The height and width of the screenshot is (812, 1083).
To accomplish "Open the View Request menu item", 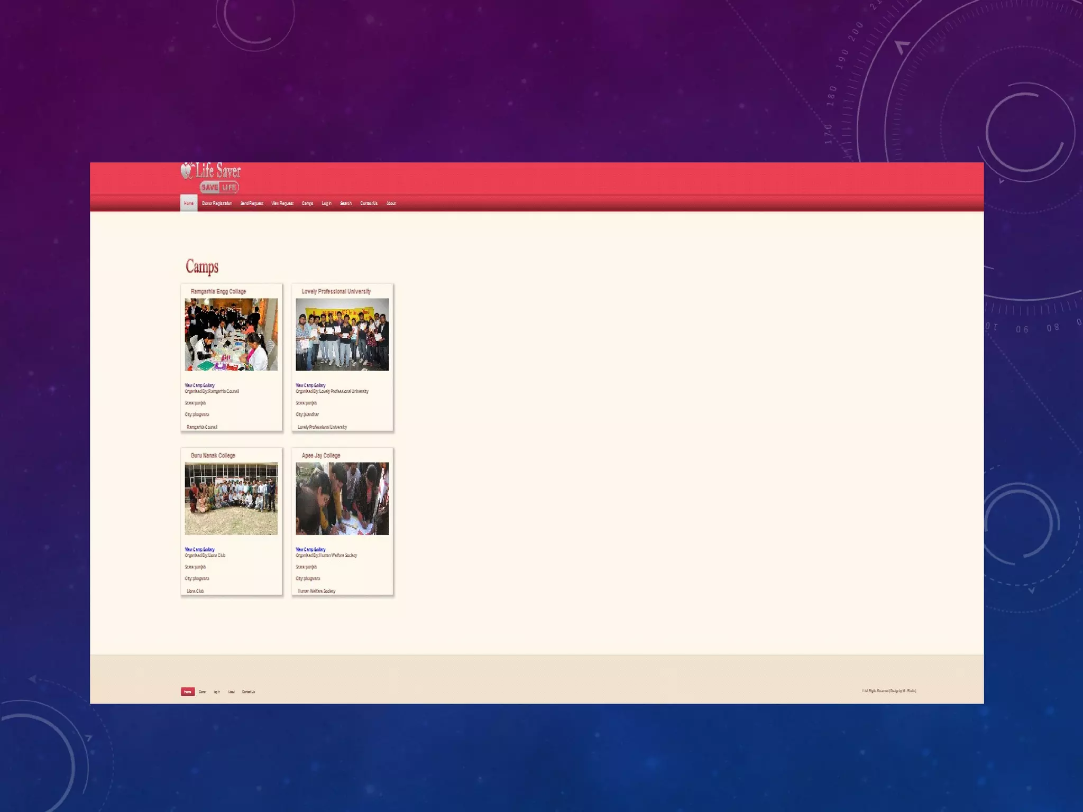I will coord(282,204).
